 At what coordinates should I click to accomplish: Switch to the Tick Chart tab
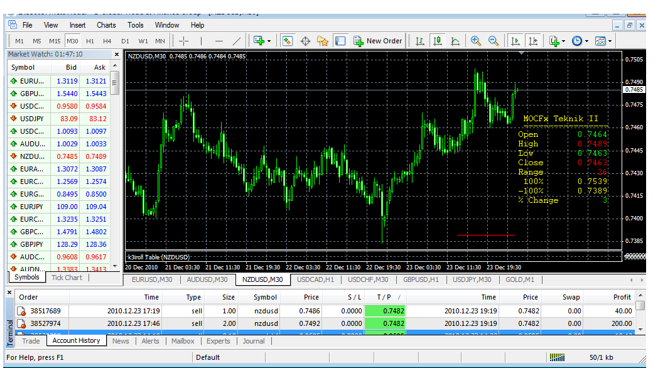pos(67,278)
